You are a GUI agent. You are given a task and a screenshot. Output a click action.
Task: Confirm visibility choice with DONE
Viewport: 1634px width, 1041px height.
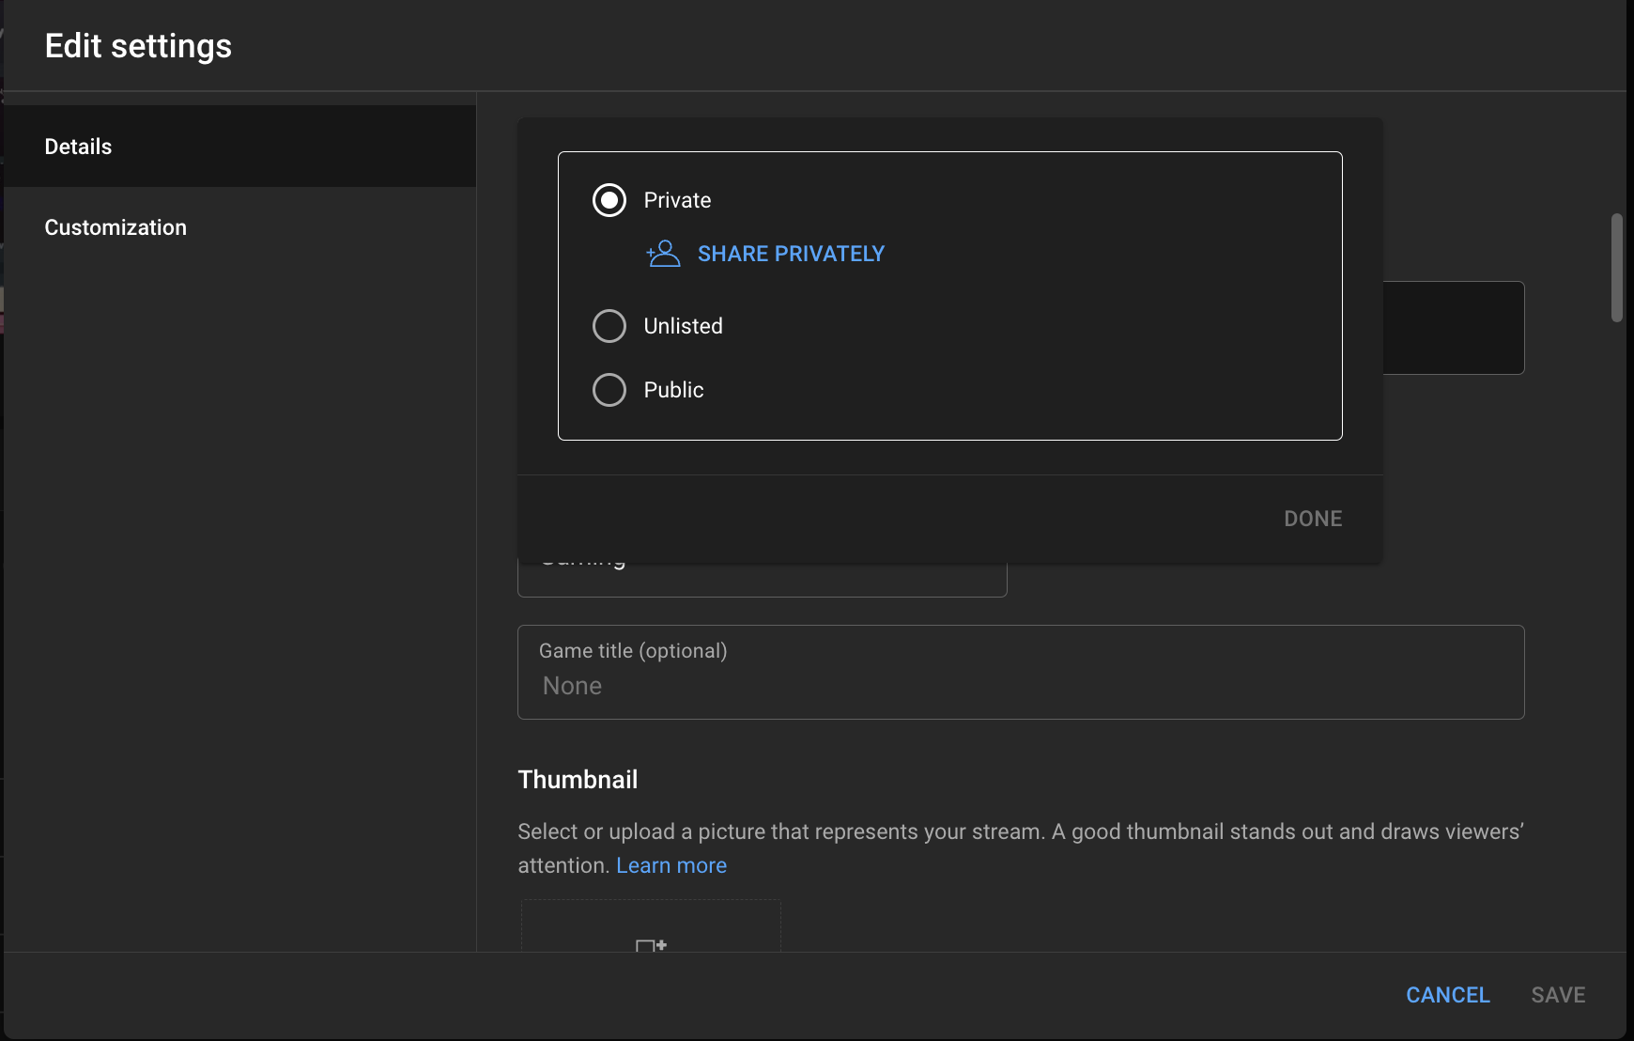(1312, 518)
